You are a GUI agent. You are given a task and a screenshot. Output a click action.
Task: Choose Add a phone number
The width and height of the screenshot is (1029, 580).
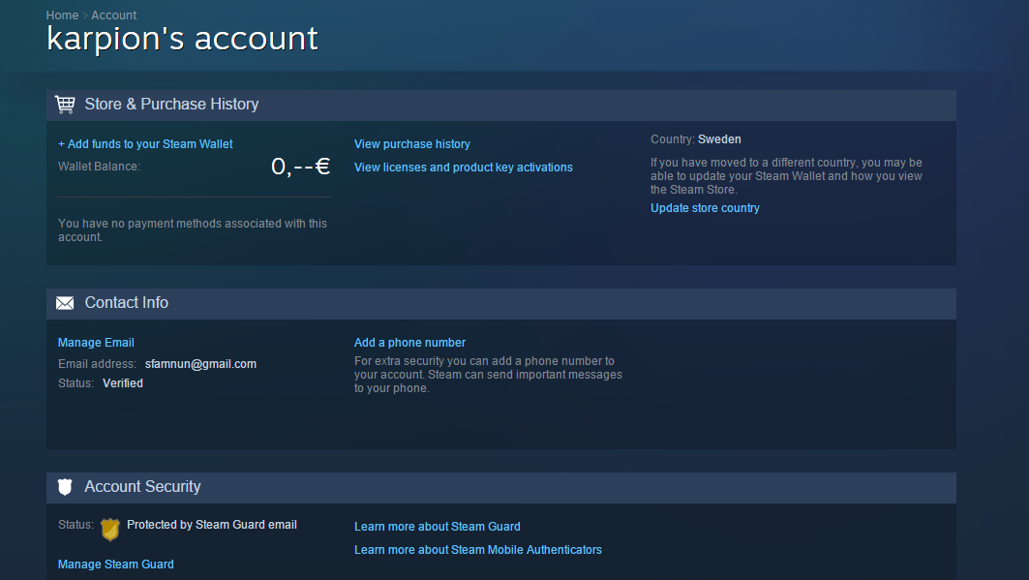coord(409,343)
